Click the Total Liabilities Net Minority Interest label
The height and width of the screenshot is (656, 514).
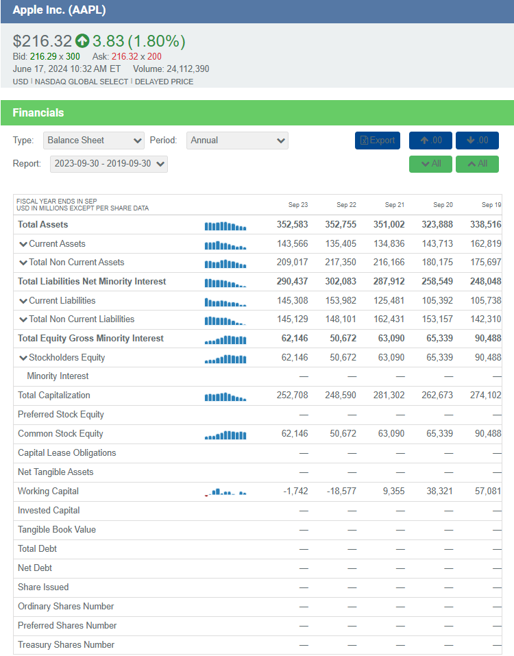click(92, 282)
